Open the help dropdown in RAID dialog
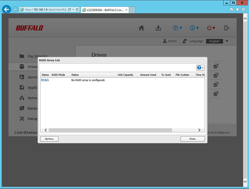 click(x=200, y=67)
